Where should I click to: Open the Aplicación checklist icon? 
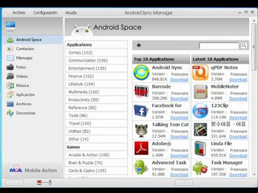point(10,95)
